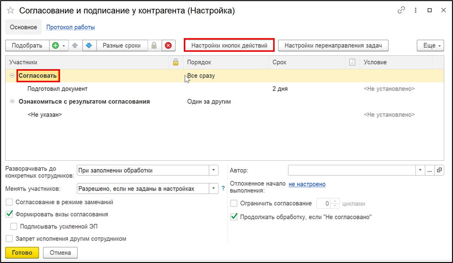
Task: Open Настройки кнопок действий
Action: pyautogui.click(x=229, y=45)
